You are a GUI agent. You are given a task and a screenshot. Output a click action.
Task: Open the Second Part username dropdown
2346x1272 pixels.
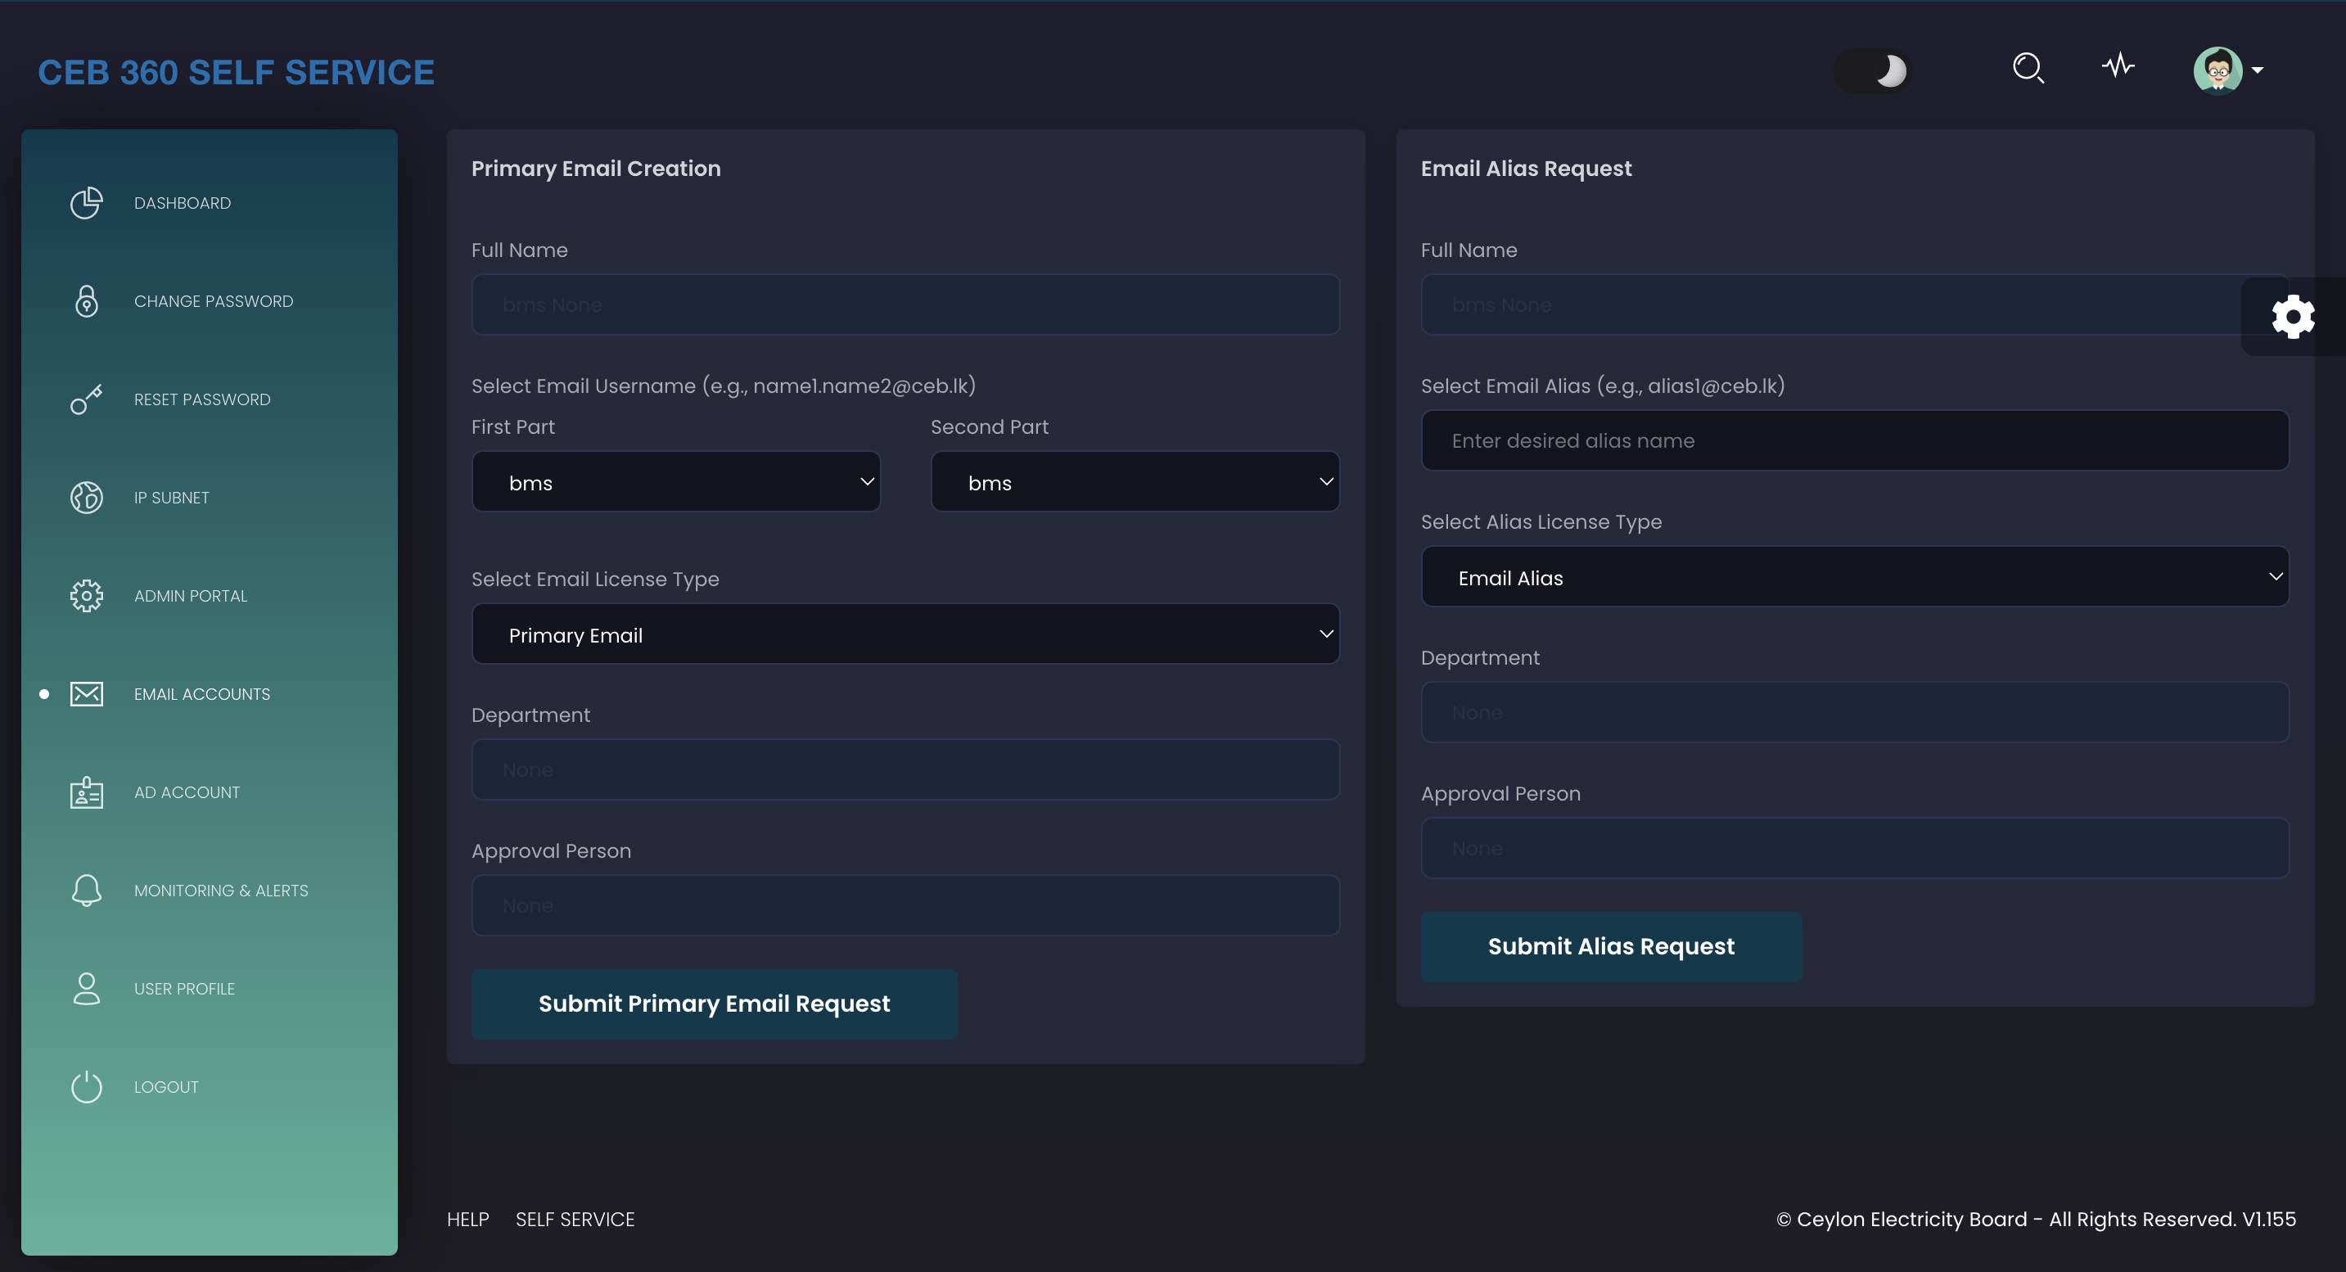(1135, 481)
